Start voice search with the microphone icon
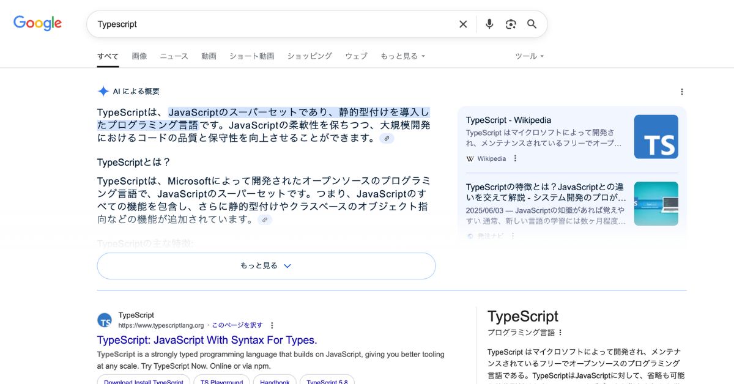 pyautogui.click(x=489, y=23)
